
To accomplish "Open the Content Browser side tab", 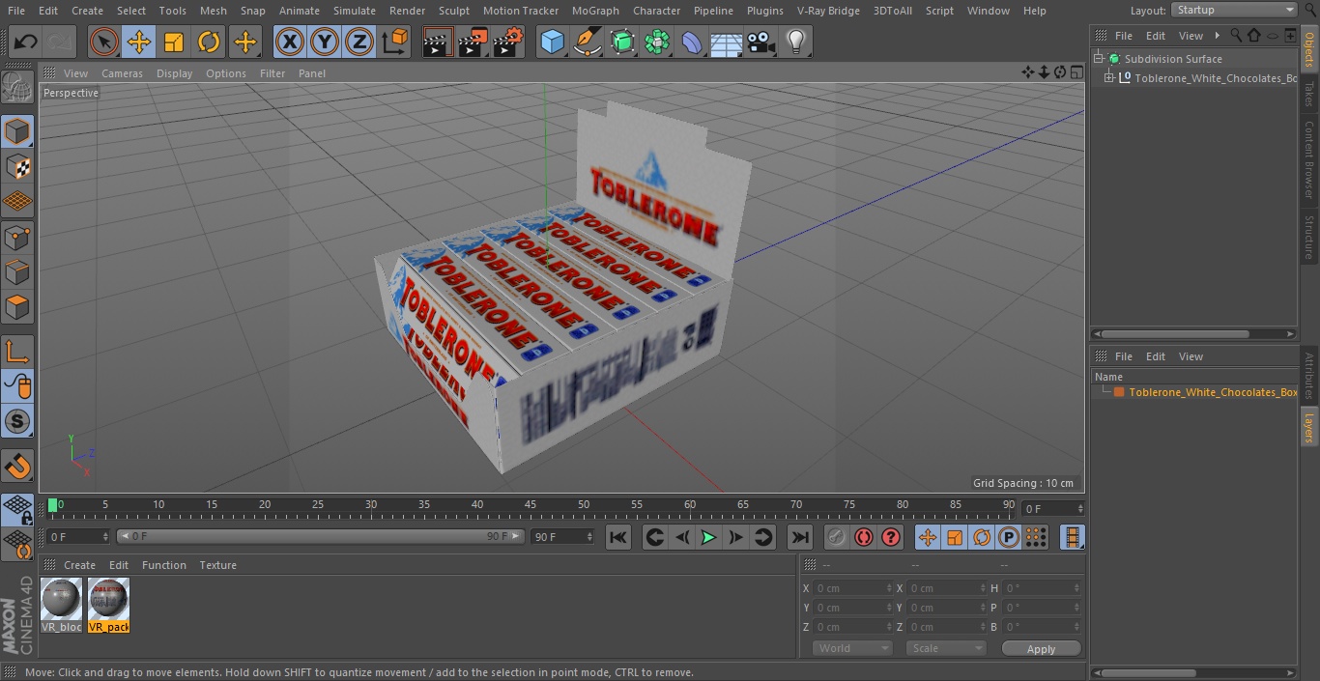I will (1309, 159).
